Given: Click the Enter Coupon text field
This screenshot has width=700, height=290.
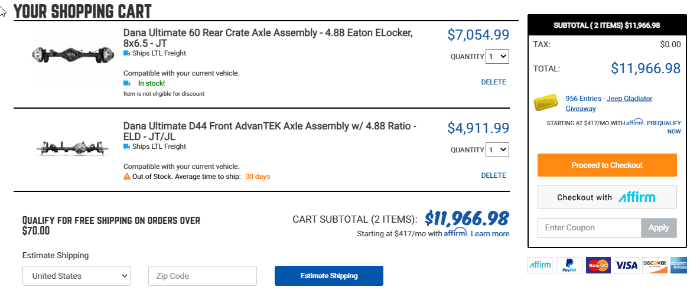Looking at the screenshot, I should [590, 227].
